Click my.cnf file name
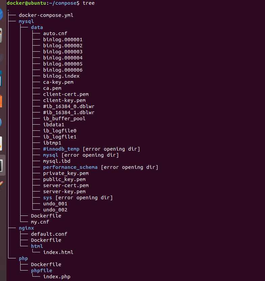 [x=40, y=222]
